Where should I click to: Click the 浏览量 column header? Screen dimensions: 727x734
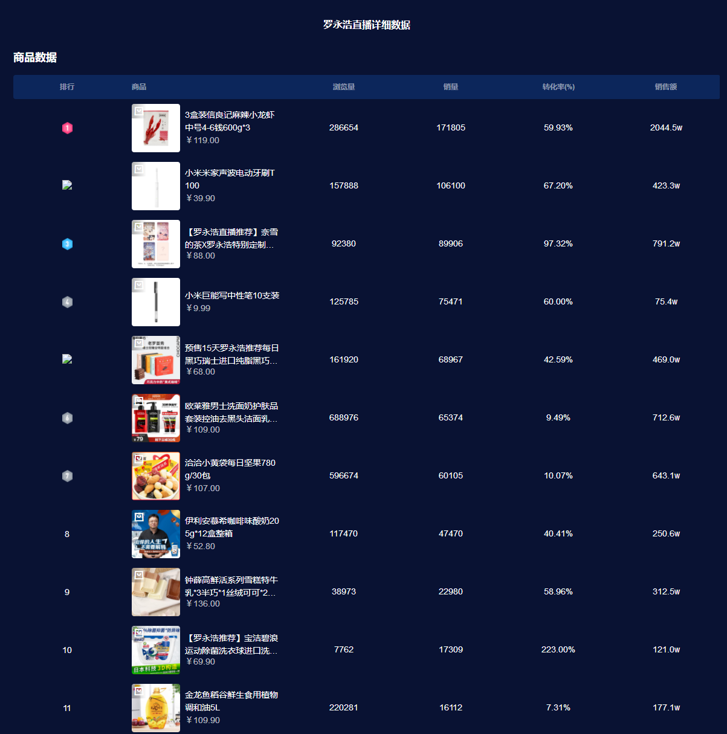[x=343, y=87]
